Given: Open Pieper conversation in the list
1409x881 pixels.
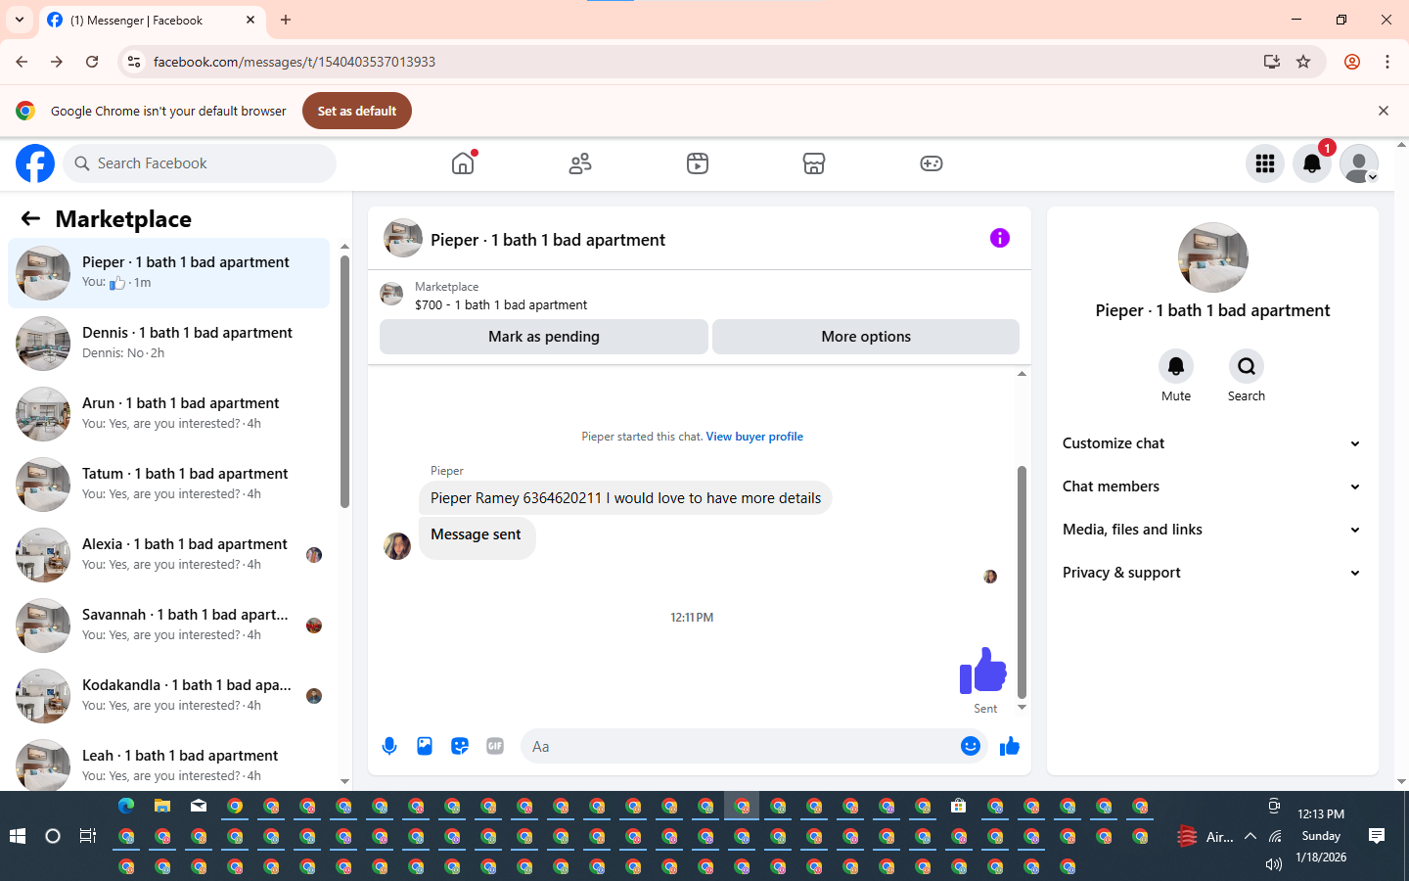Looking at the screenshot, I should pos(169,273).
